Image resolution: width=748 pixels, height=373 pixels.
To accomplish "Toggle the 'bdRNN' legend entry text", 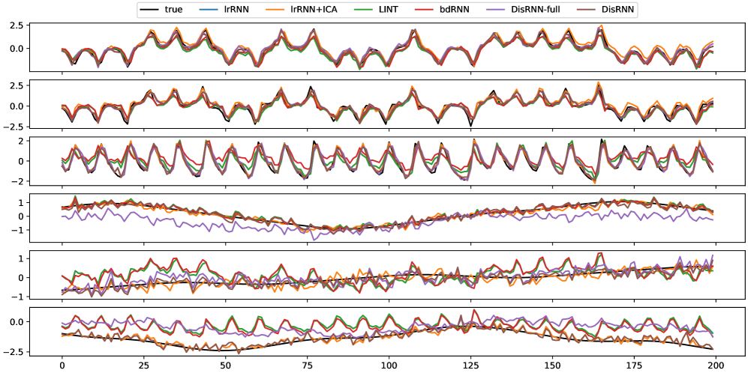I will click(452, 10).
